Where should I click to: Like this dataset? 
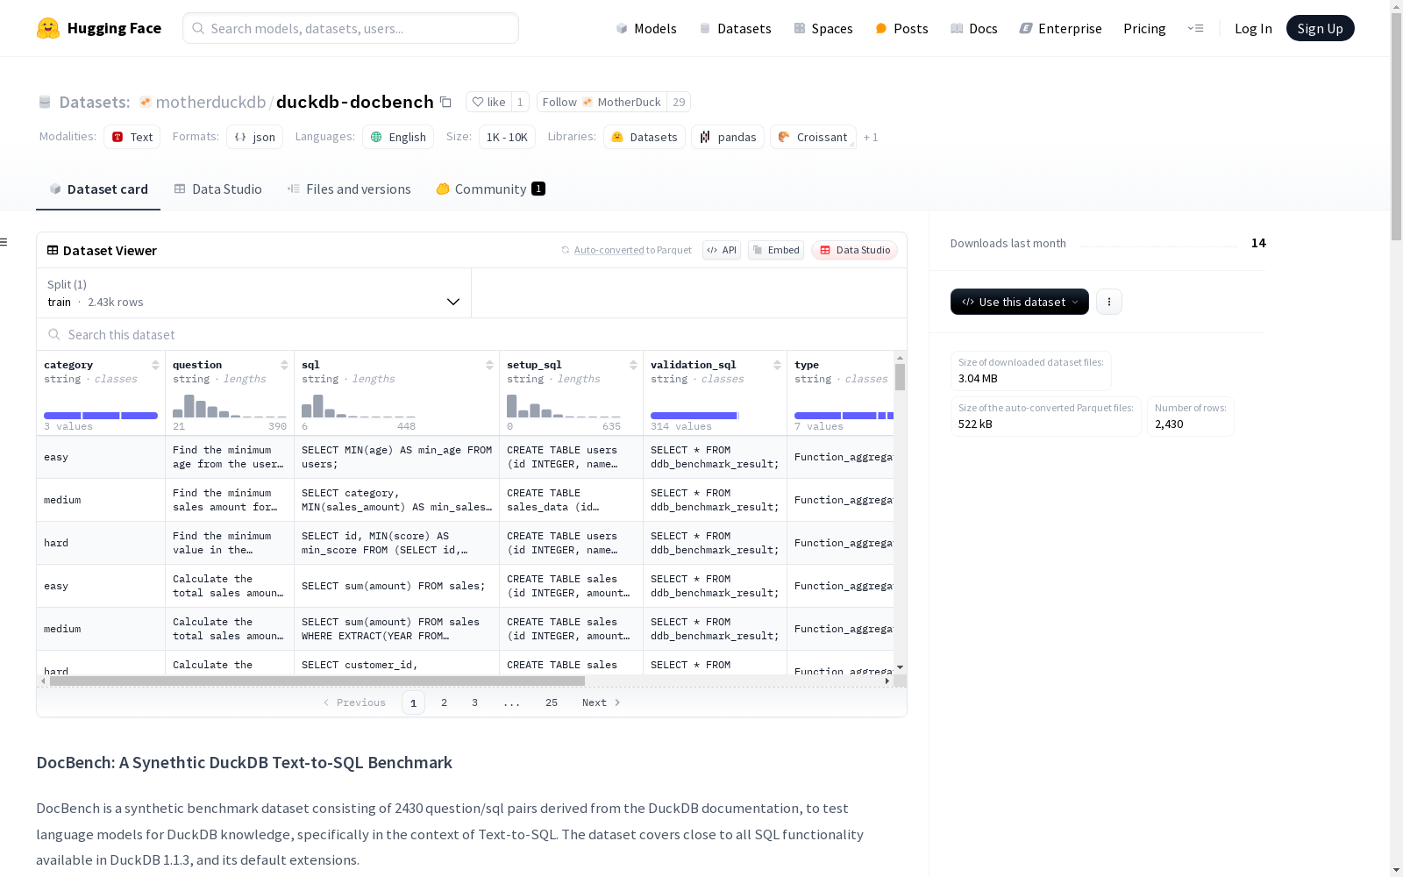click(x=488, y=102)
